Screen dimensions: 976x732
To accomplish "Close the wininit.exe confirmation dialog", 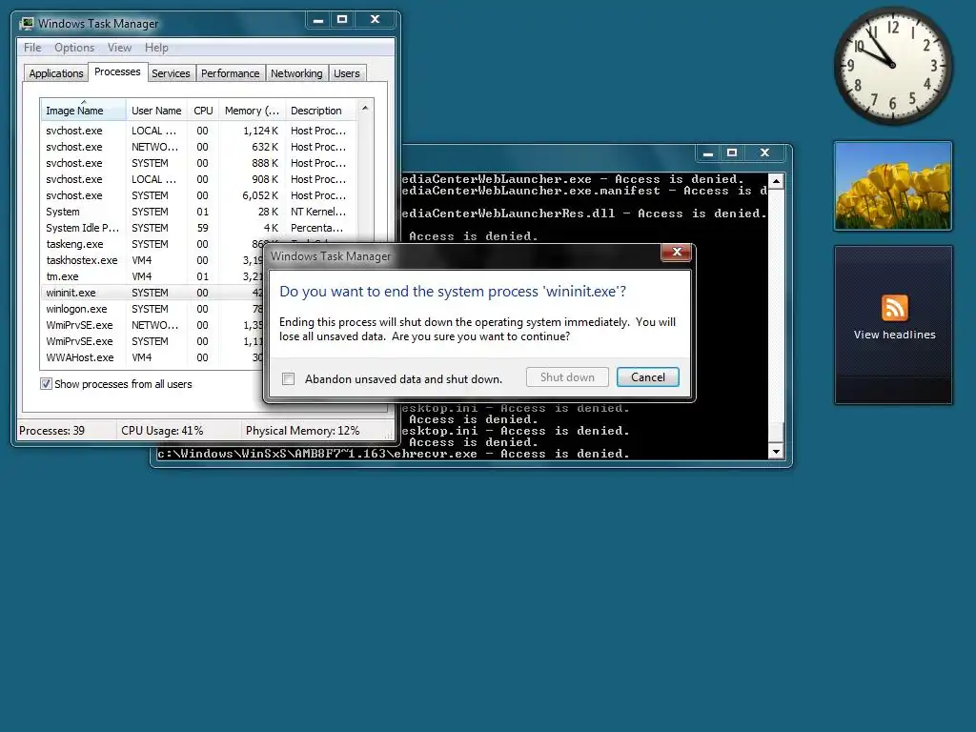I will [x=677, y=252].
